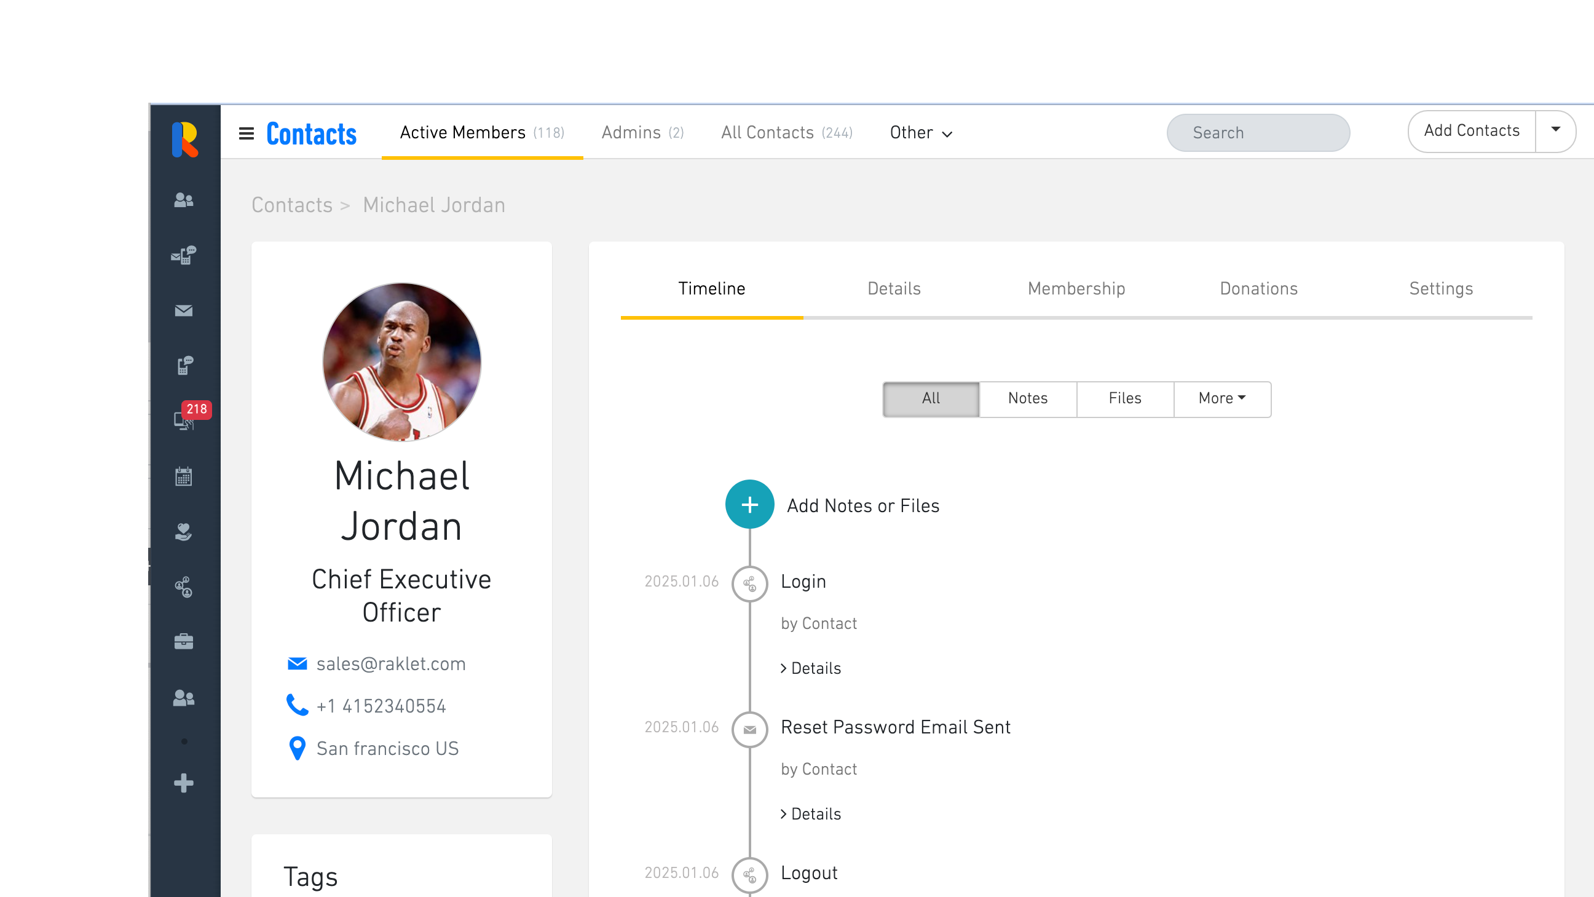Open the envelope Email icon in sidebar
The height and width of the screenshot is (897, 1594).
point(184,310)
